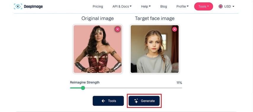Click the sparkle icon on Generate
The image size is (253, 112).
136,101
